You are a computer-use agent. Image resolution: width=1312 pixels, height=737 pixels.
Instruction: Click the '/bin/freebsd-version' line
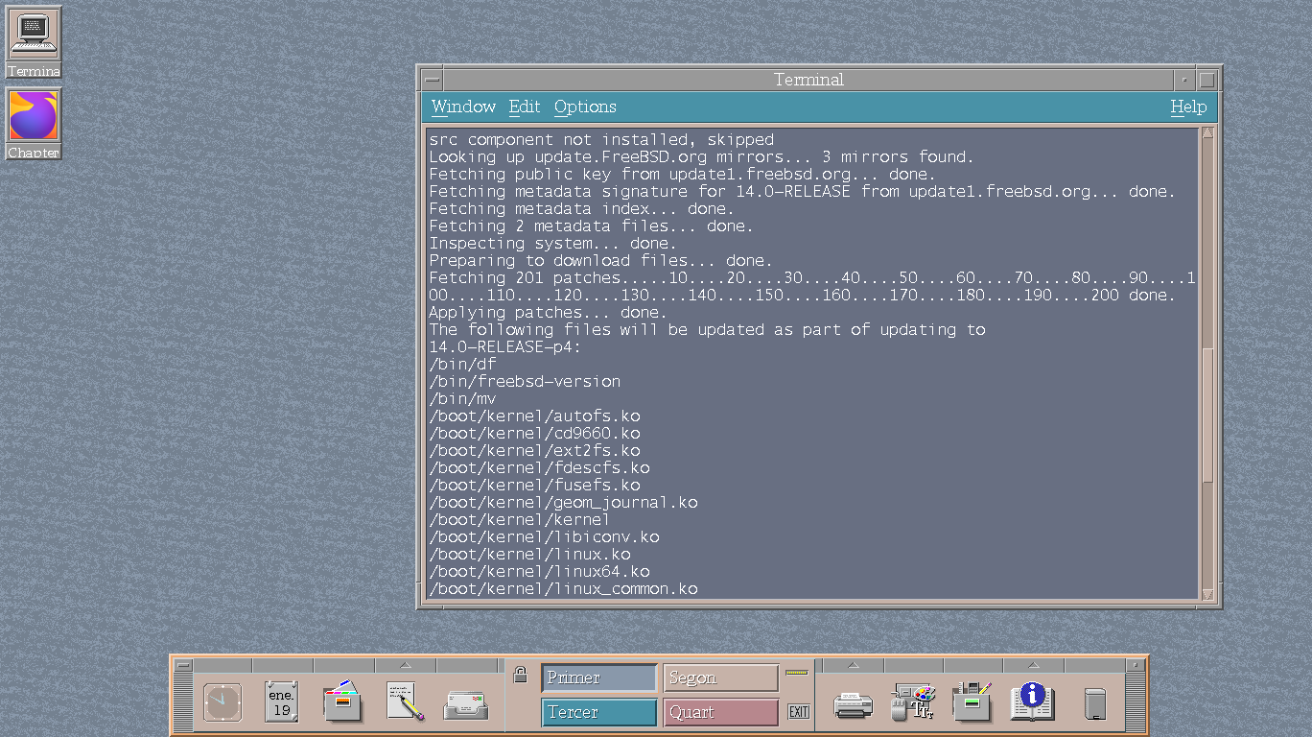point(525,382)
